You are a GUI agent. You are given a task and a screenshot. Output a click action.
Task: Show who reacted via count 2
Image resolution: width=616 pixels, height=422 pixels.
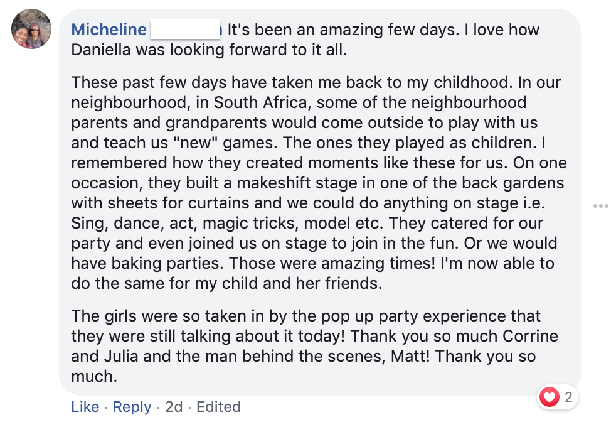568,397
